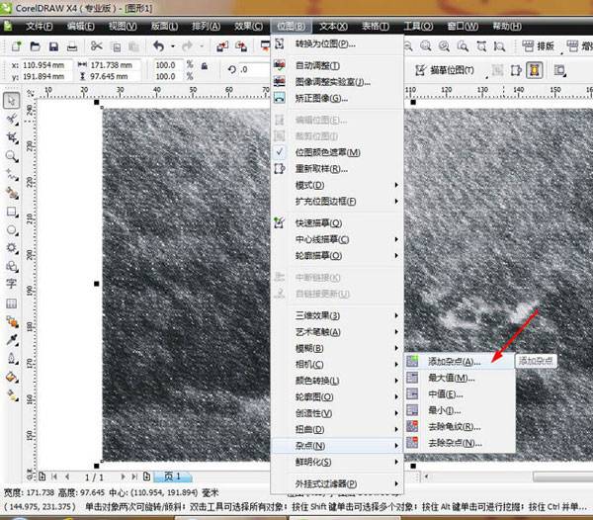The height and width of the screenshot is (520, 593).
Task: Click the Undo arrow icon
Action: (158, 46)
